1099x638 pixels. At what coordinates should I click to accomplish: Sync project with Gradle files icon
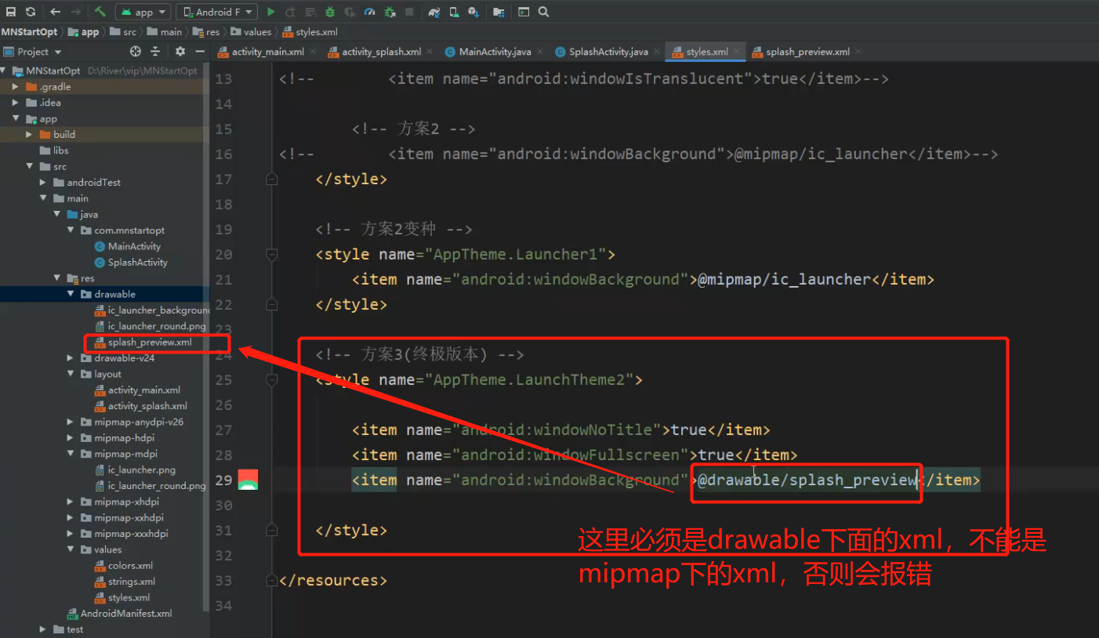coord(434,12)
